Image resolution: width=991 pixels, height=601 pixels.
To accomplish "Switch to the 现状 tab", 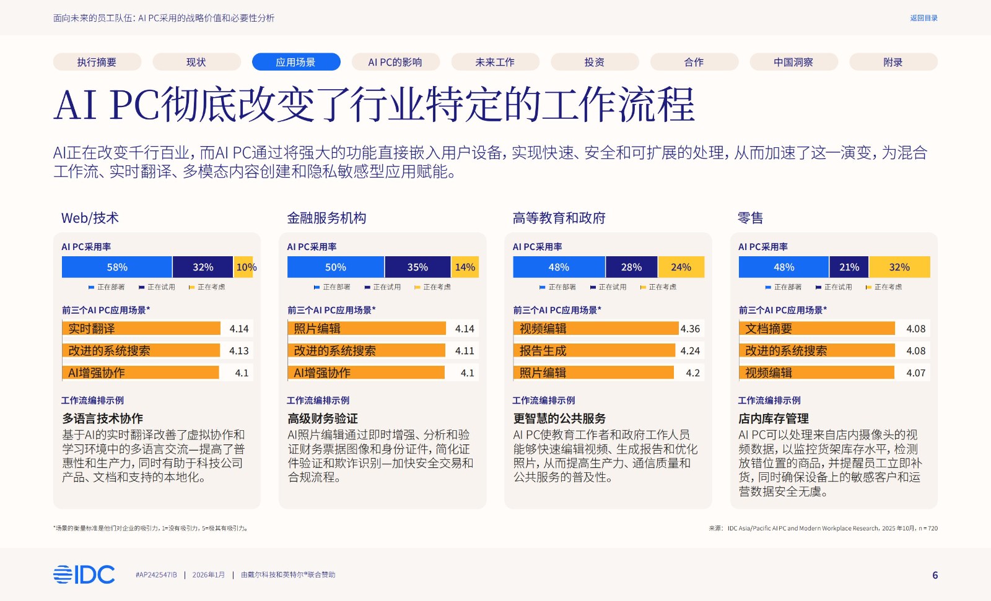I will tap(196, 62).
